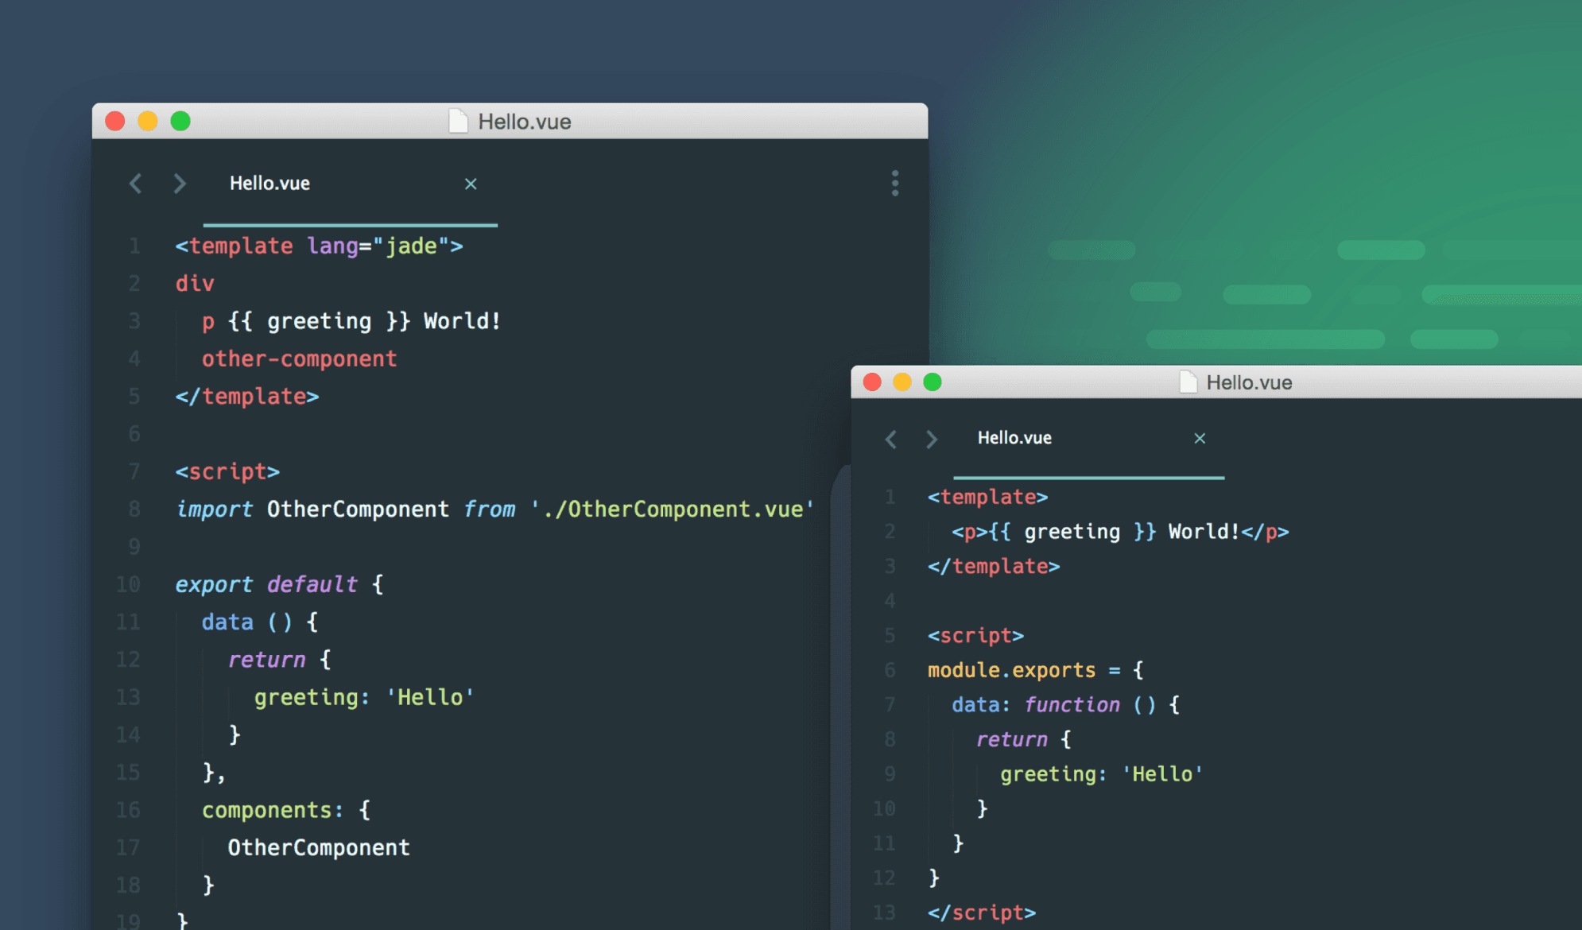This screenshot has width=1582, height=930.
Task: Click the yellow minimize button of left window
Action: [x=148, y=121]
